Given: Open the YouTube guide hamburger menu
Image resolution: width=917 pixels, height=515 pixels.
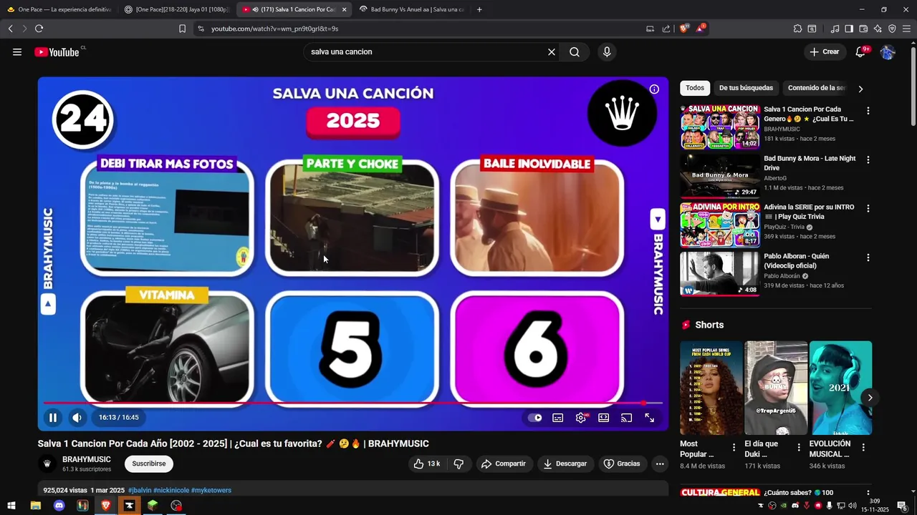Looking at the screenshot, I should (17, 51).
